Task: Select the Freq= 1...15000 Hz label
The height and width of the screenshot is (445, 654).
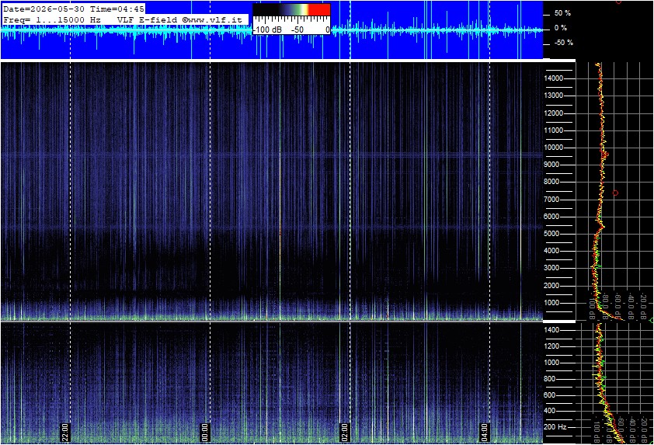Action: pyautogui.click(x=52, y=19)
